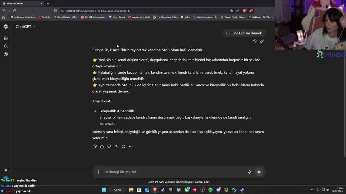Open the Elo Instagram bookmark
This screenshot has width=346, height=194.
pyautogui.click(x=94, y=17)
